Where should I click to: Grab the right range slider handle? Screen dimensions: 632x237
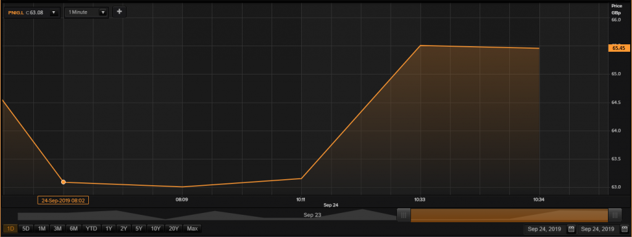click(615, 215)
